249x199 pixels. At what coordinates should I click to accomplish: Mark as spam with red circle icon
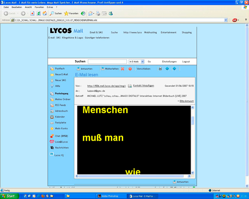click(130, 69)
